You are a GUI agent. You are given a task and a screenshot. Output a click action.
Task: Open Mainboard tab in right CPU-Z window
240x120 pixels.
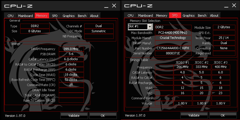[145, 16]
